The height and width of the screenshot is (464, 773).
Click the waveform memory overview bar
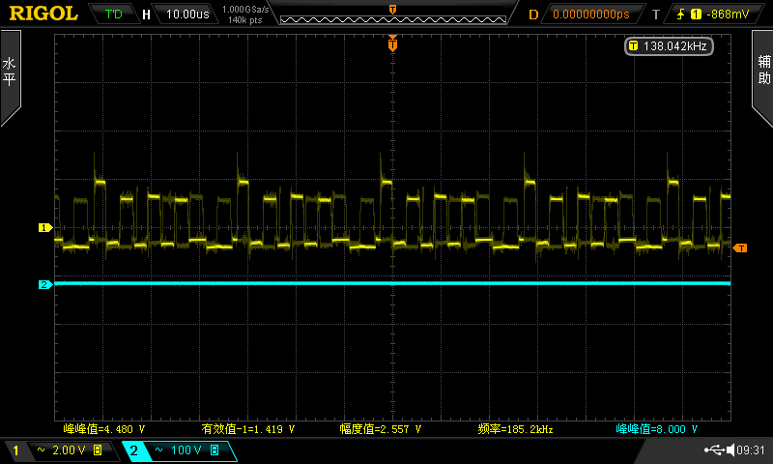(393, 19)
